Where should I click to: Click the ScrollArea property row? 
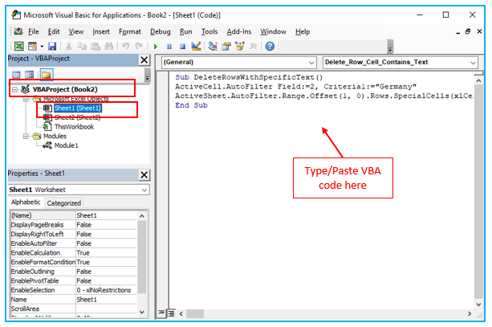[74, 309]
